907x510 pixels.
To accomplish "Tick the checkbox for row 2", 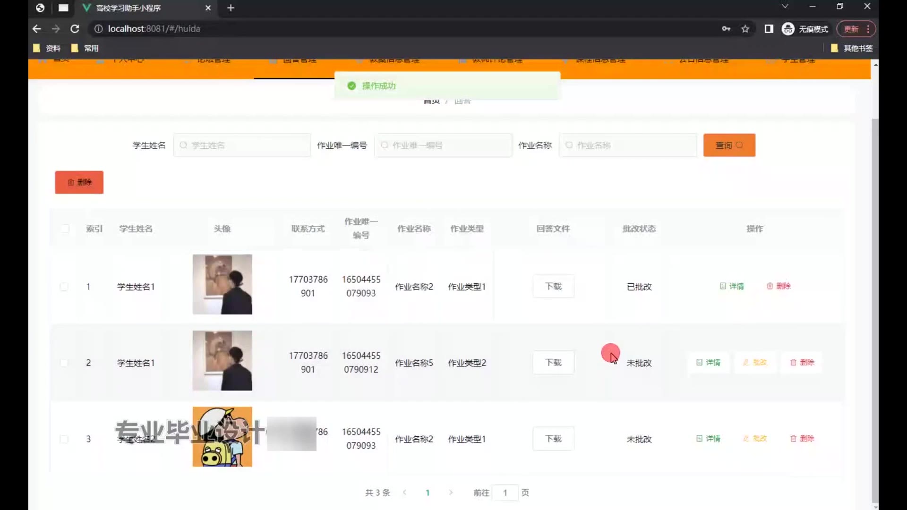I will pyautogui.click(x=64, y=363).
